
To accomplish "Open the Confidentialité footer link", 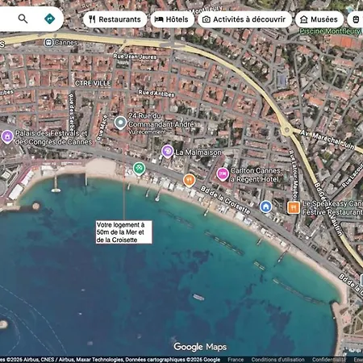I will pos(329,360).
